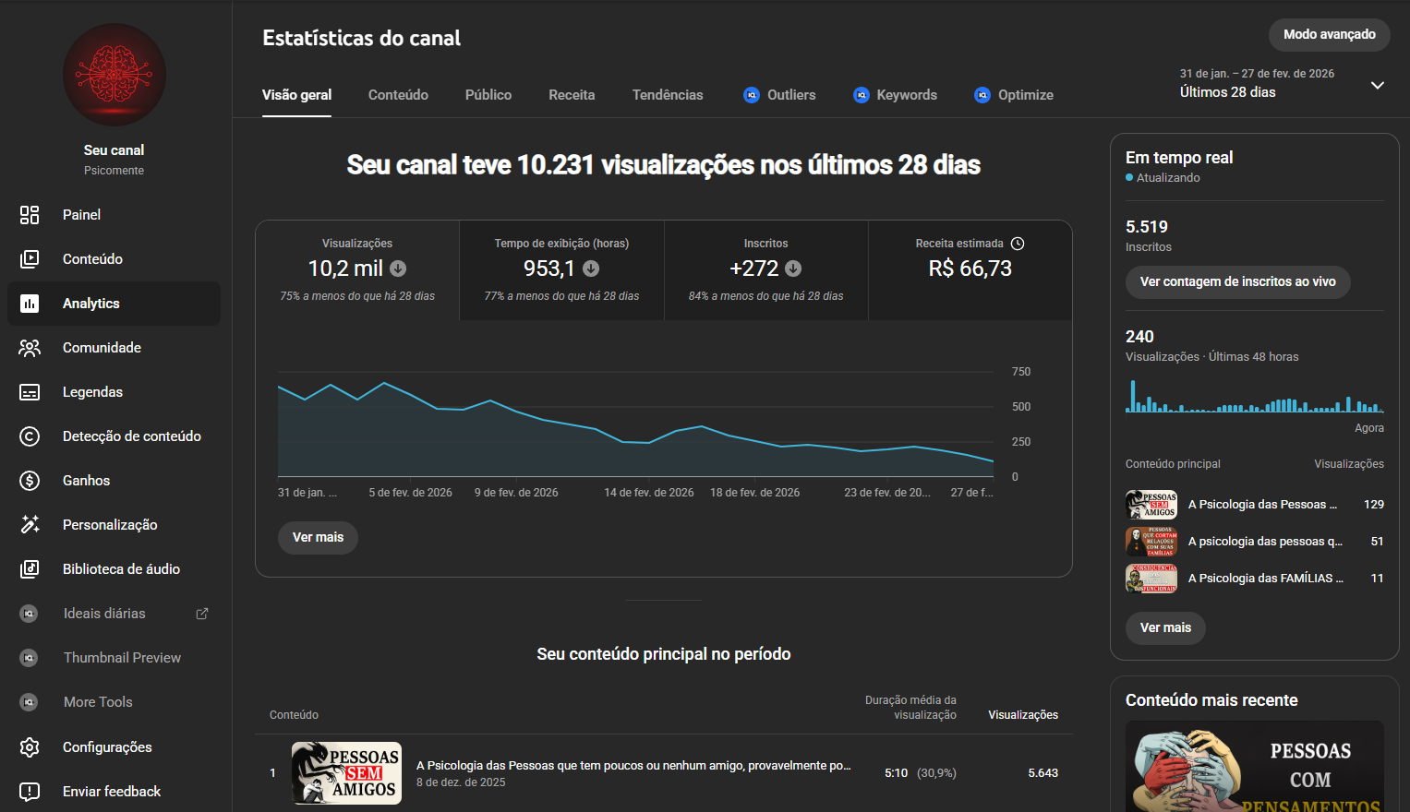Open thumbnail of realtime video with 51 views
Viewport: 1410px width, 812px height.
point(1151,542)
